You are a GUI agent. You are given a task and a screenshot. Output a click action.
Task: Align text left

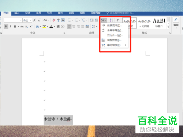point(69,26)
